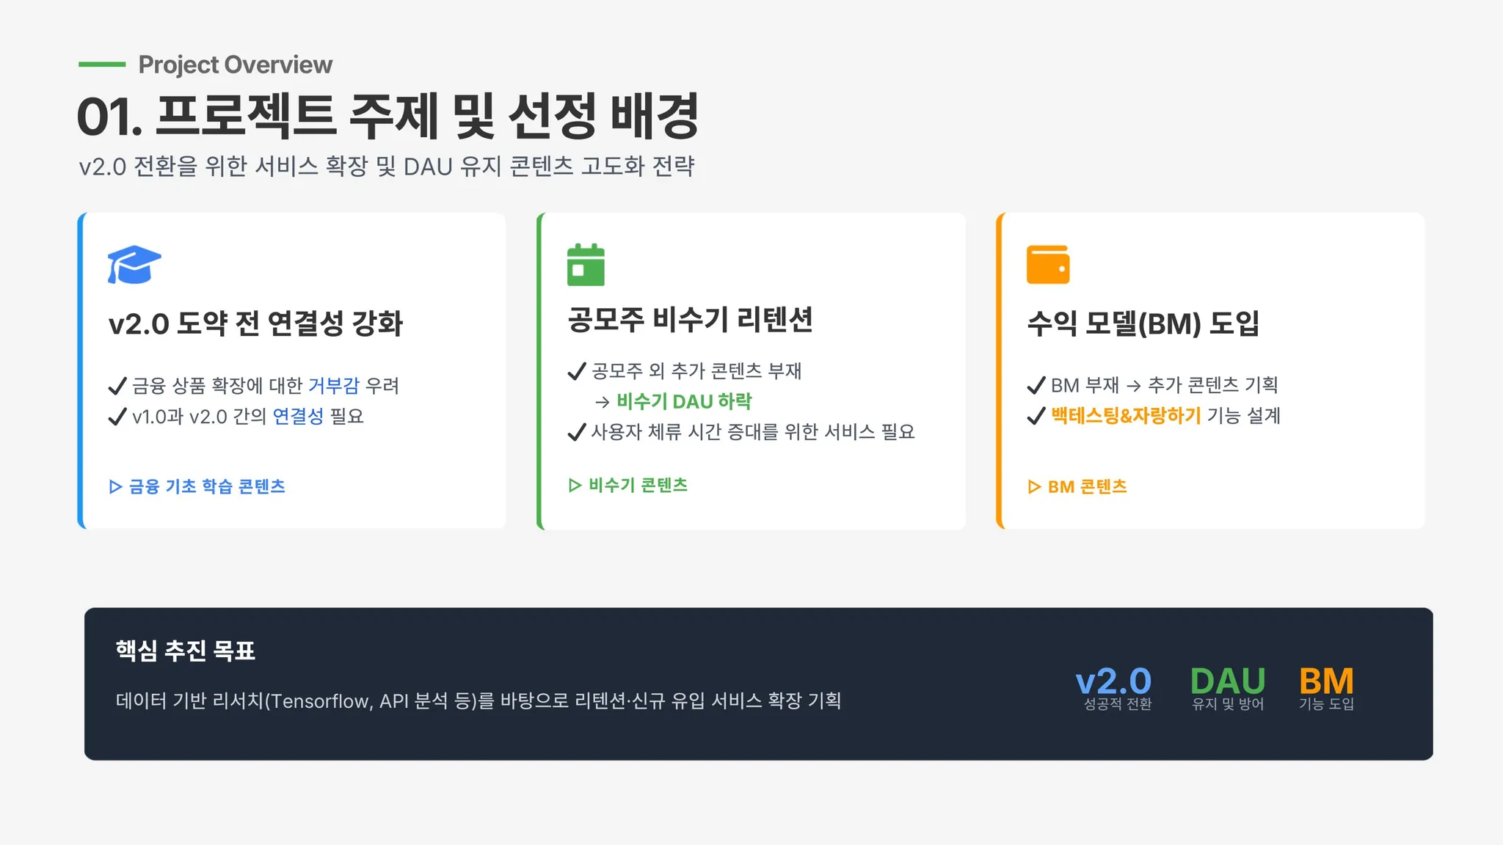Click the blue v2.0 label in dark banner

tap(1113, 681)
